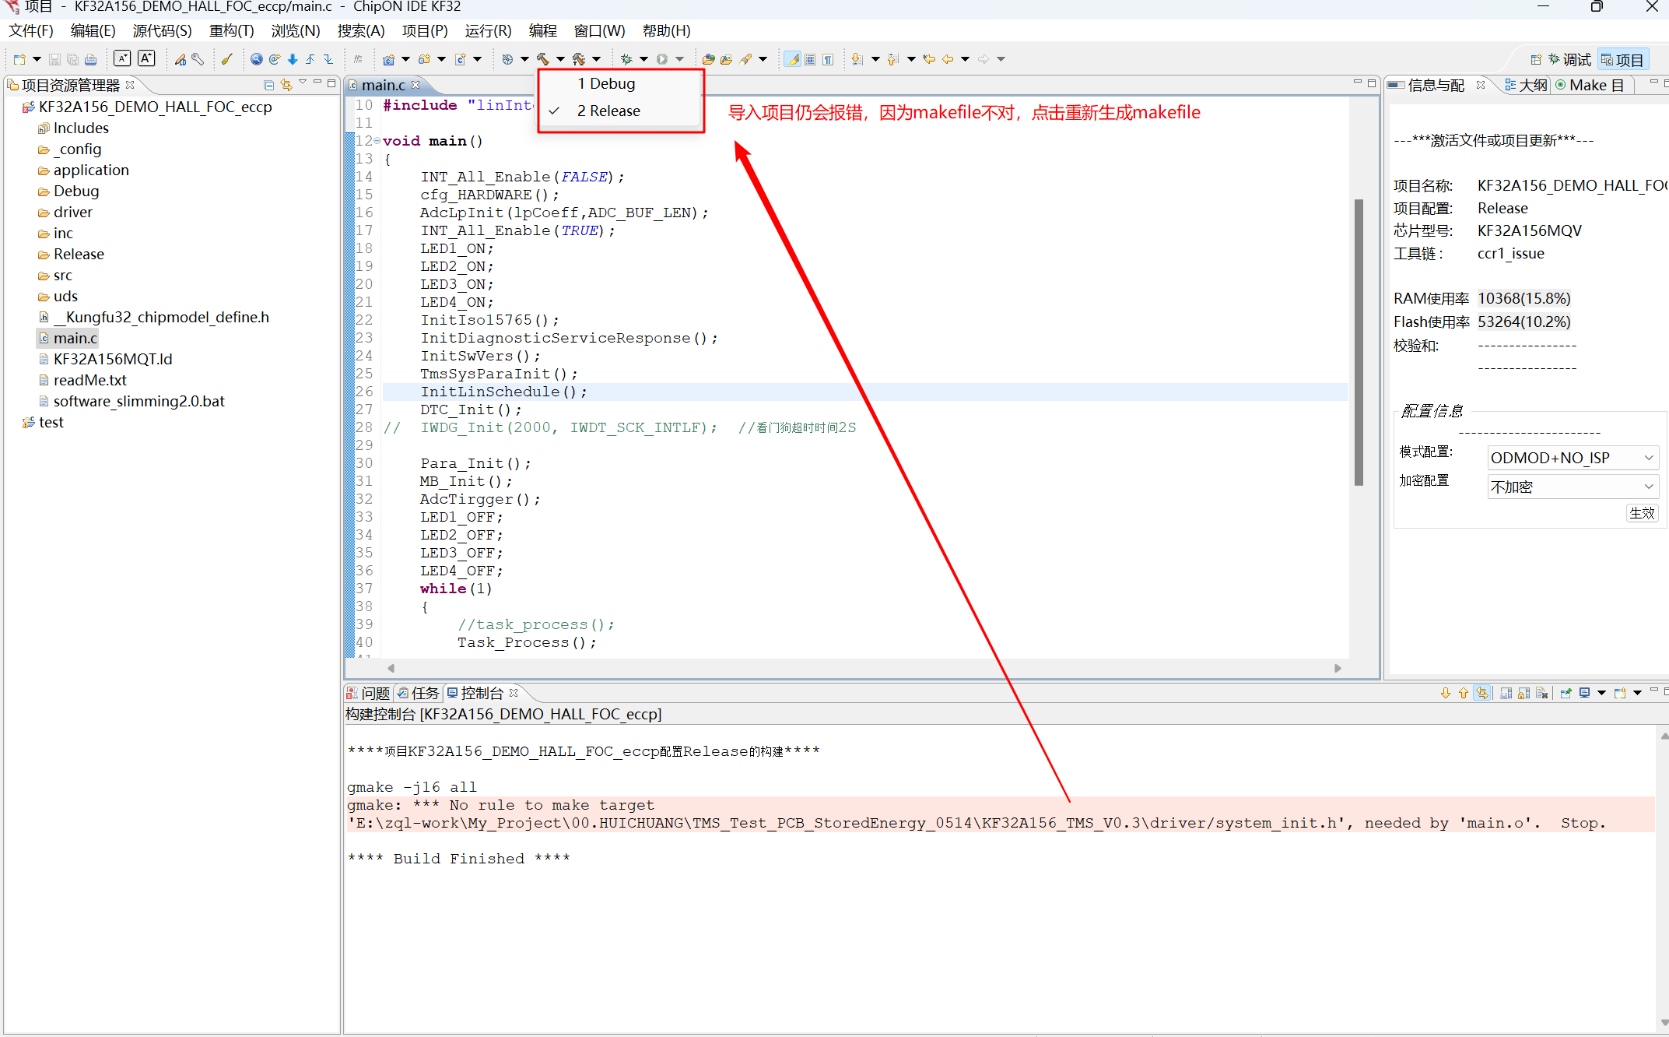The width and height of the screenshot is (1669, 1037).
Task: Click the editor vertical scrollbar thumb
Action: click(1359, 343)
